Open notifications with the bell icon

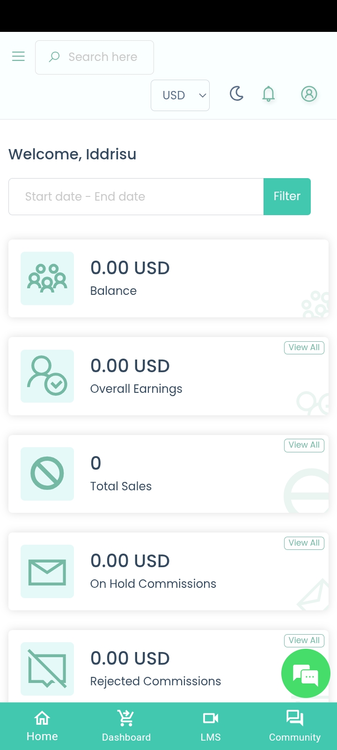(x=268, y=94)
